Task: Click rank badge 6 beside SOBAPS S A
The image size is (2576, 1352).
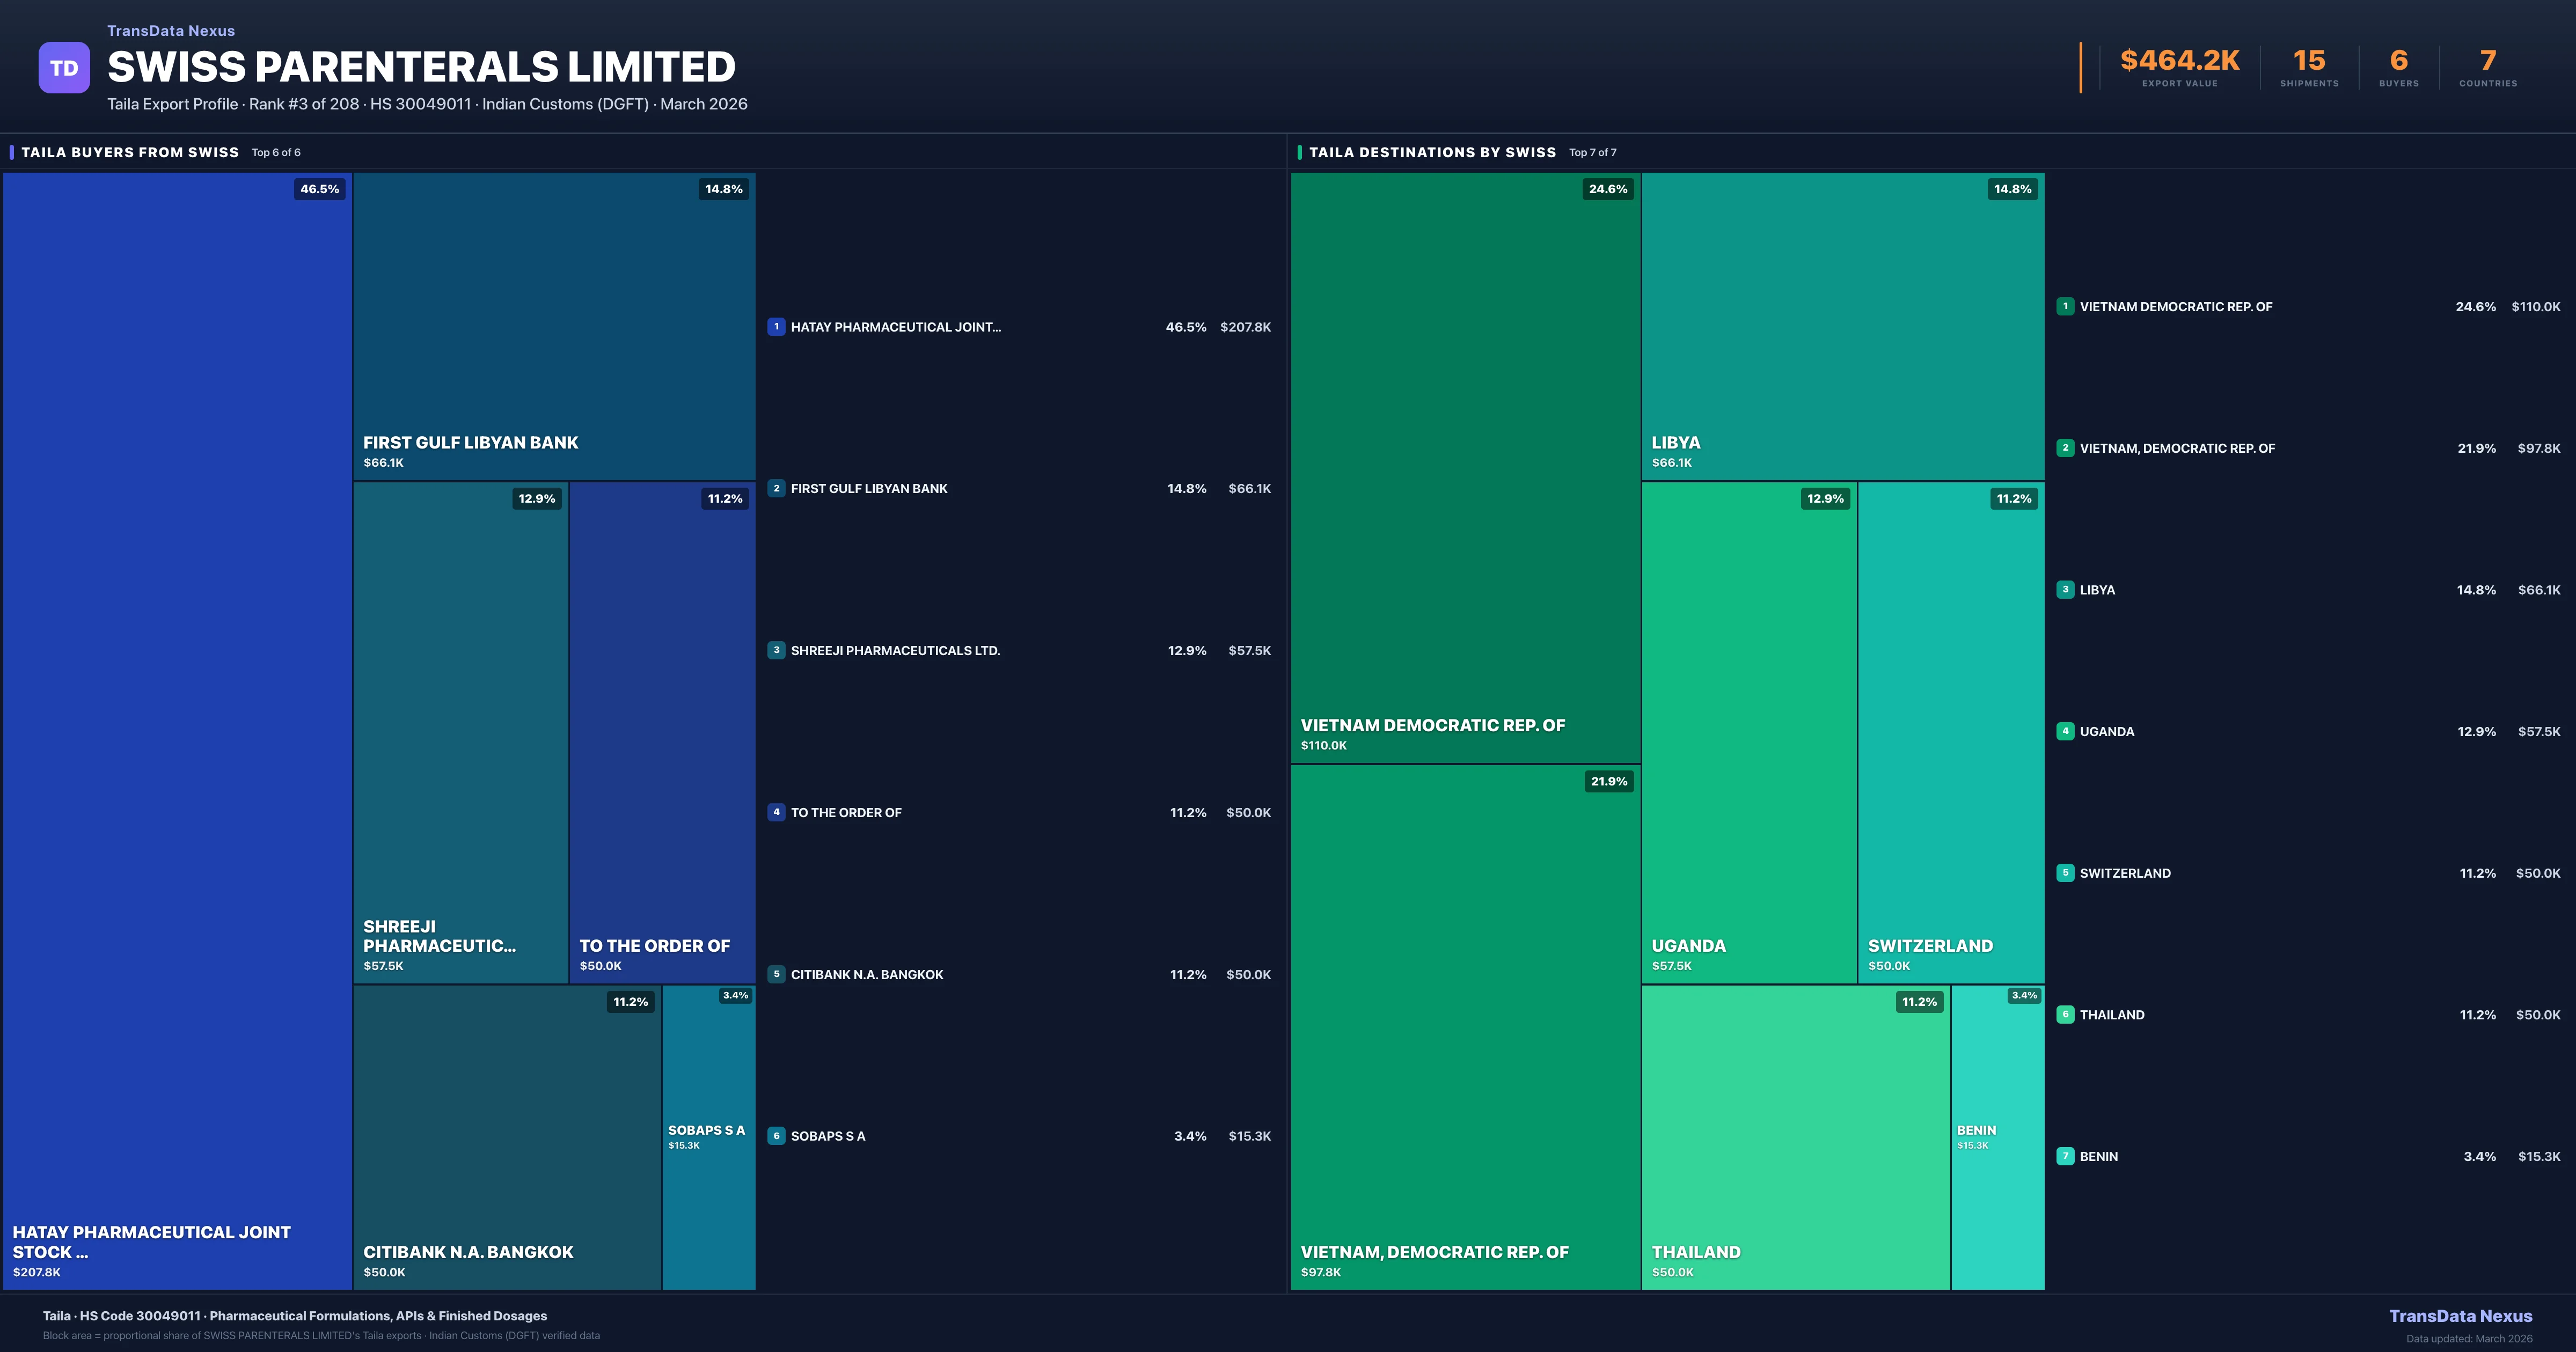Action: coord(776,1136)
